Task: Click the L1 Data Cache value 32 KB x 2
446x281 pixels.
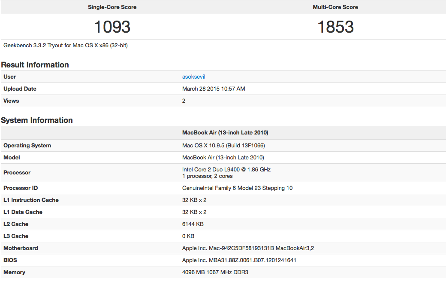Action: 194,212
